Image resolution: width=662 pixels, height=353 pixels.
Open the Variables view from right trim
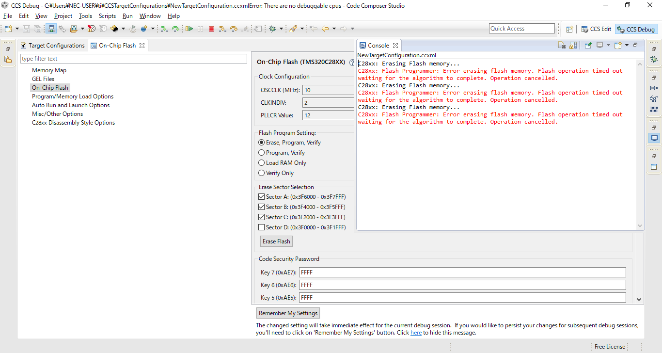click(x=654, y=88)
